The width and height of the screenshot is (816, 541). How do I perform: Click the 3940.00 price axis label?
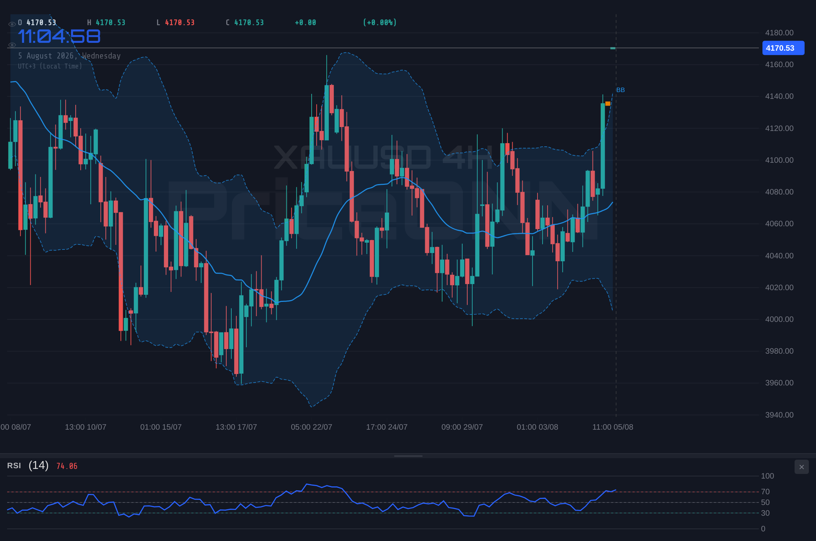779,415
